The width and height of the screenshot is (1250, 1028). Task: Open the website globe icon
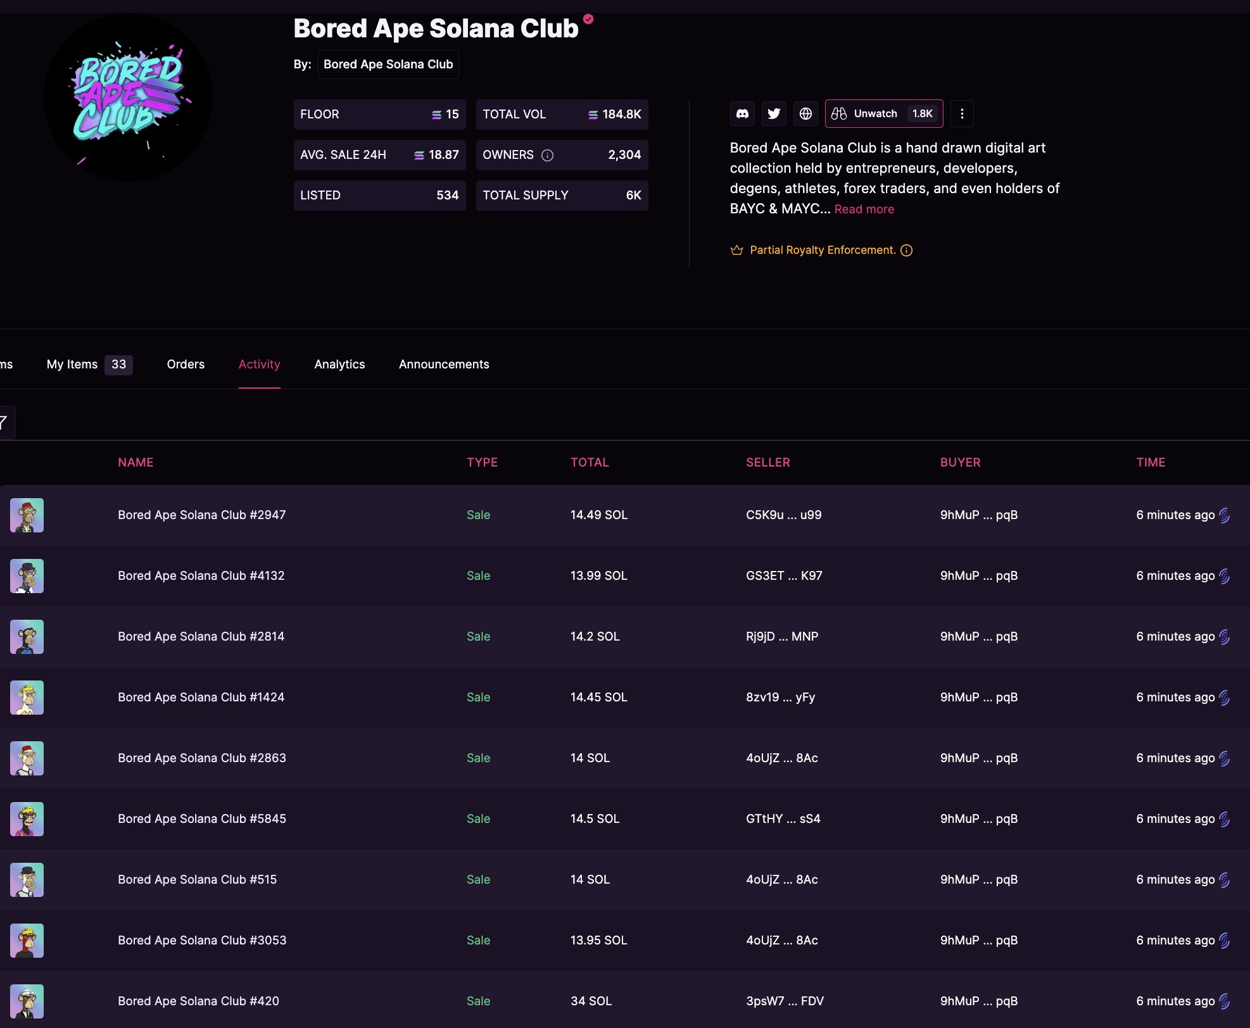point(805,114)
